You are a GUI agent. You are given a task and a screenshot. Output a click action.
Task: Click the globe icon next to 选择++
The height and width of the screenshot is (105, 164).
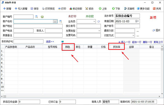tap(63, 41)
